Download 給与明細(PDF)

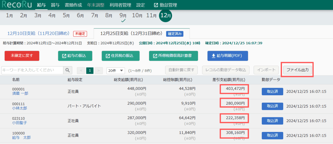click(x=228, y=56)
